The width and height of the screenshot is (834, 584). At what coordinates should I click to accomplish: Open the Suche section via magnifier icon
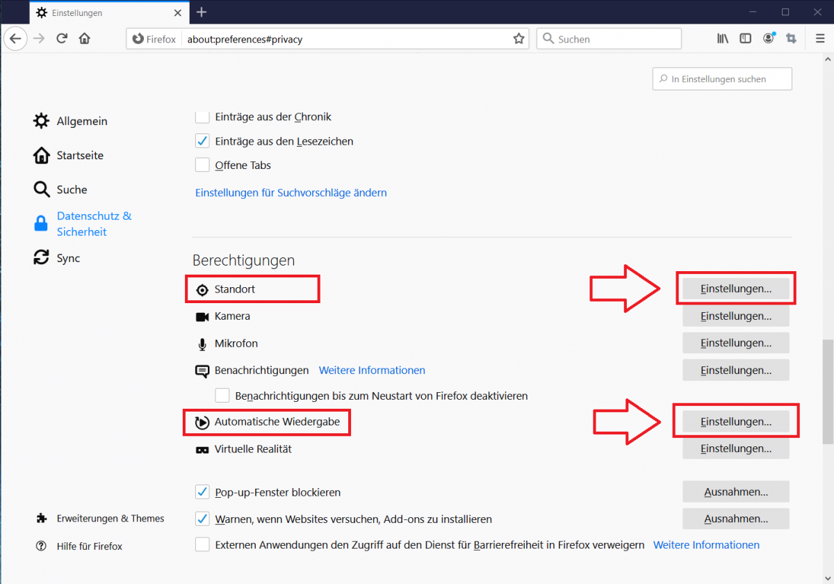pyautogui.click(x=41, y=189)
